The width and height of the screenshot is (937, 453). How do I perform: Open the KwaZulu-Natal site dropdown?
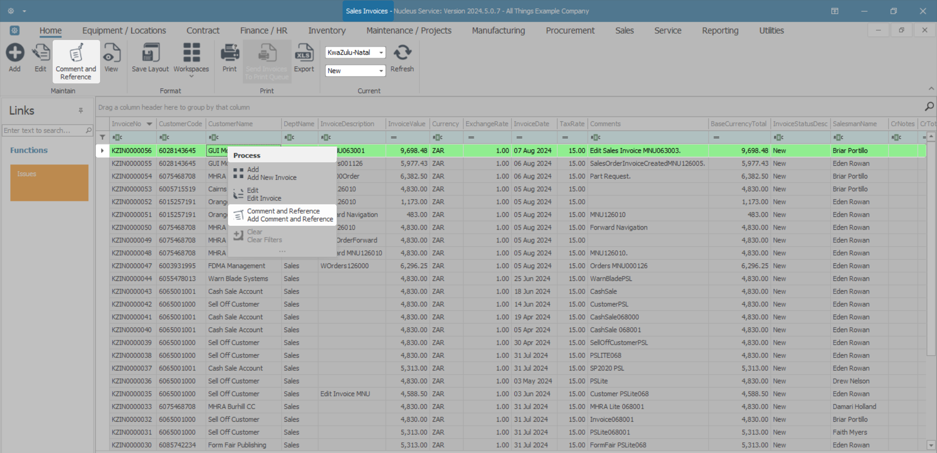click(381, 53)
